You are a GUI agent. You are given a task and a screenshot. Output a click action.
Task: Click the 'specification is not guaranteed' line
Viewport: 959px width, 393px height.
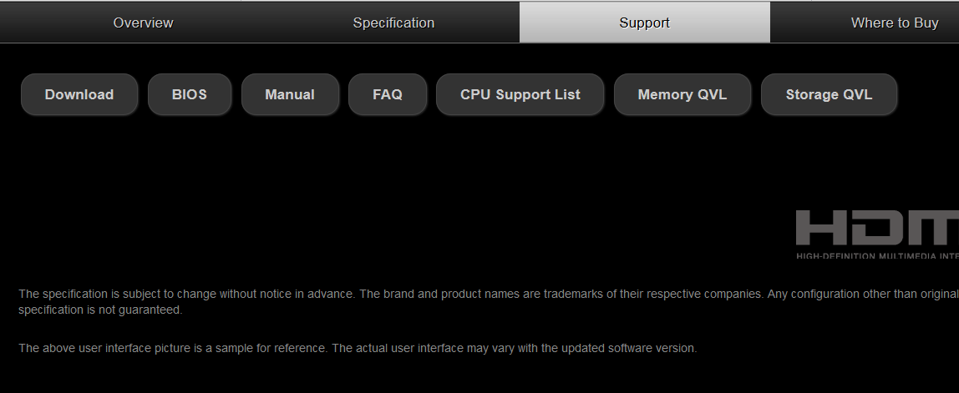coord(100,310)
